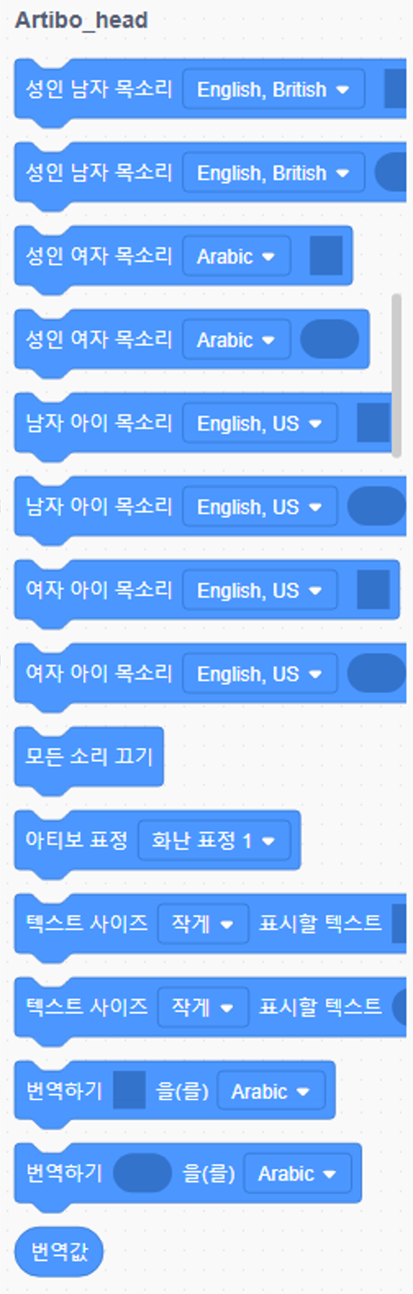Click rounded input slot in 성인 여자 목소리 Arabic block
Image resolution: width=413 pixels, height=1294 pixels.
pos(329,339)
